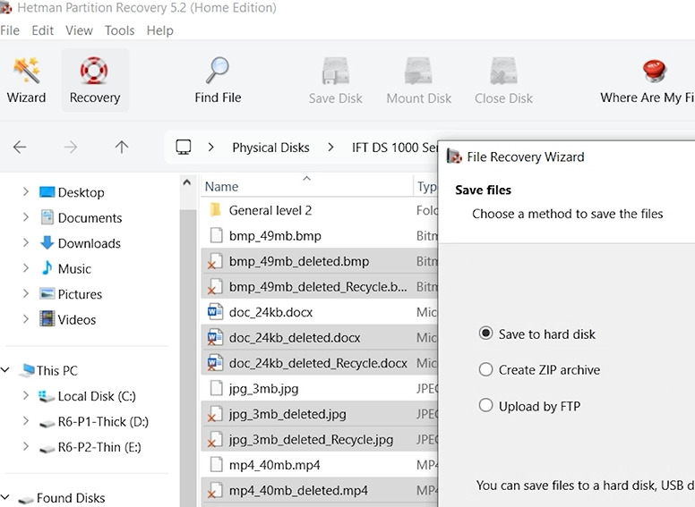Click the Close Disk toolbar icon
Viewport: 695px width, 507px height.
(x=503, y=71)
